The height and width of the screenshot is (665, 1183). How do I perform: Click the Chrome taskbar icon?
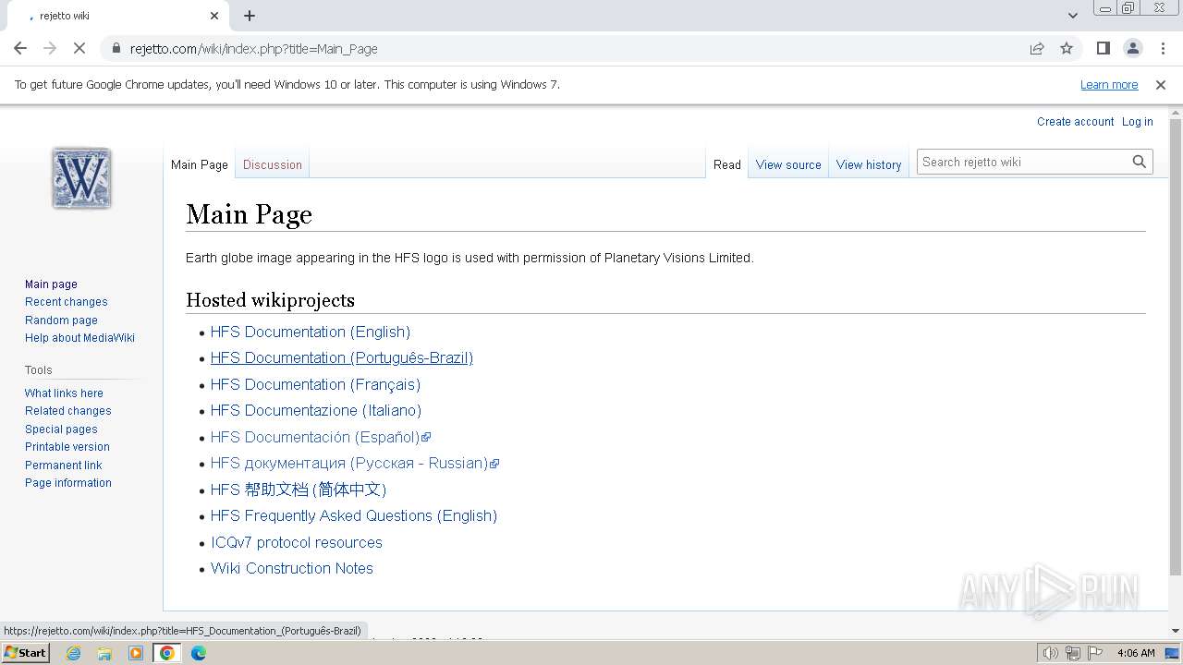click(166, 653)
